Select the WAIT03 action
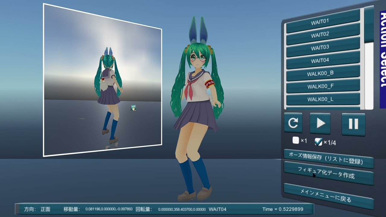 coord(323,47)
